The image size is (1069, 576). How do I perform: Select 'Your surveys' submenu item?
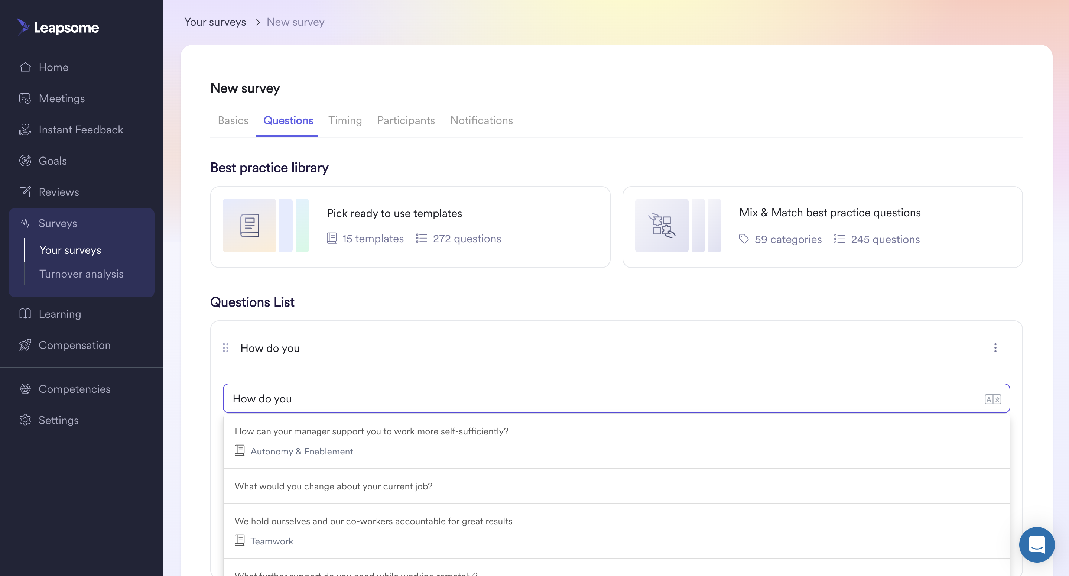[x=70, y=250]
